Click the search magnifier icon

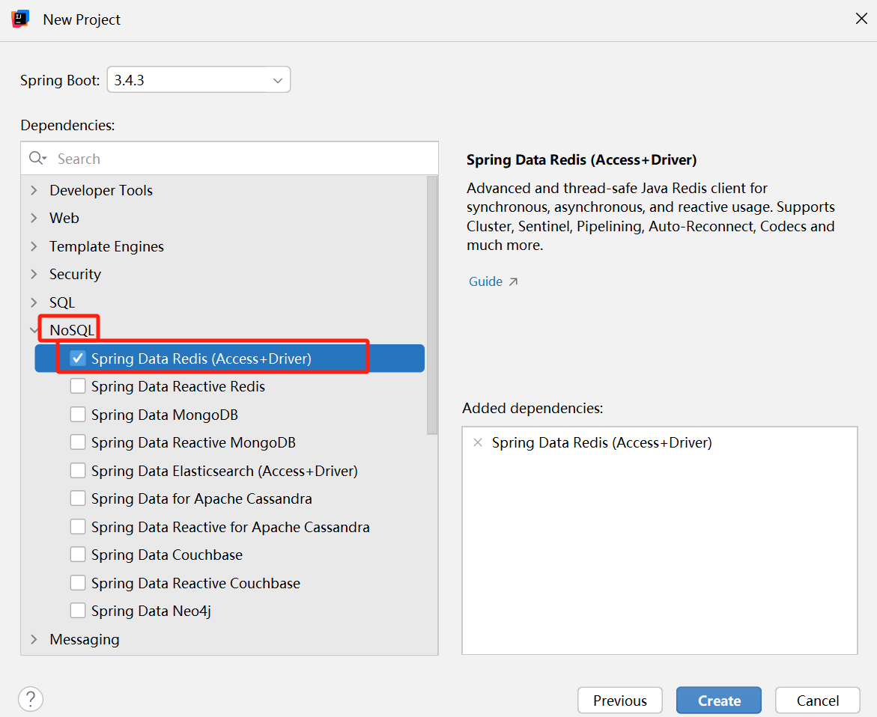point(36,159)
